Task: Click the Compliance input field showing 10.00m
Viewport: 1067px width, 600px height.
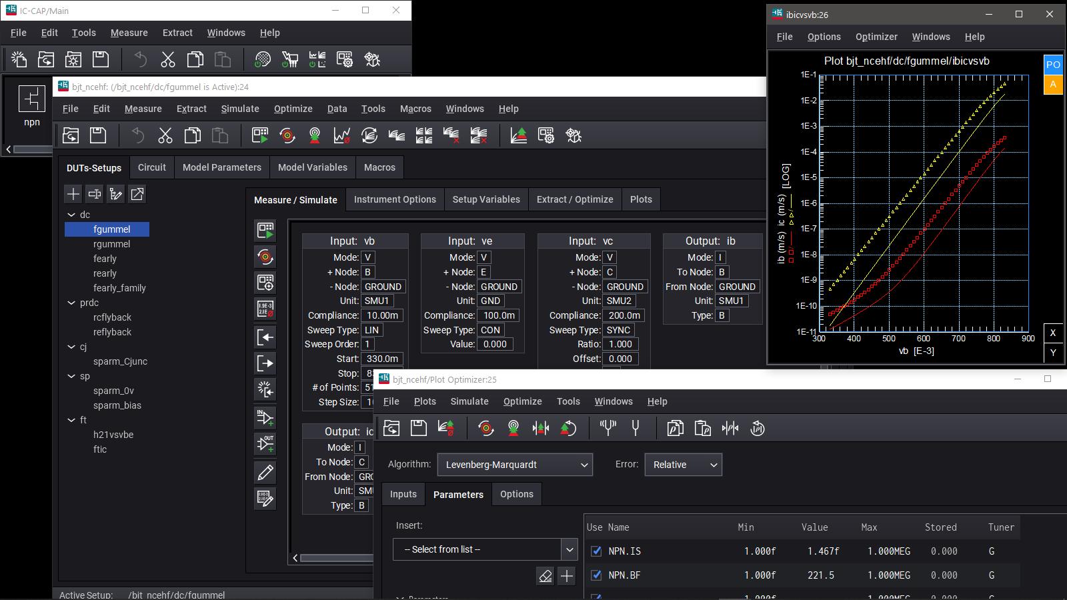Action: [382, 315]
